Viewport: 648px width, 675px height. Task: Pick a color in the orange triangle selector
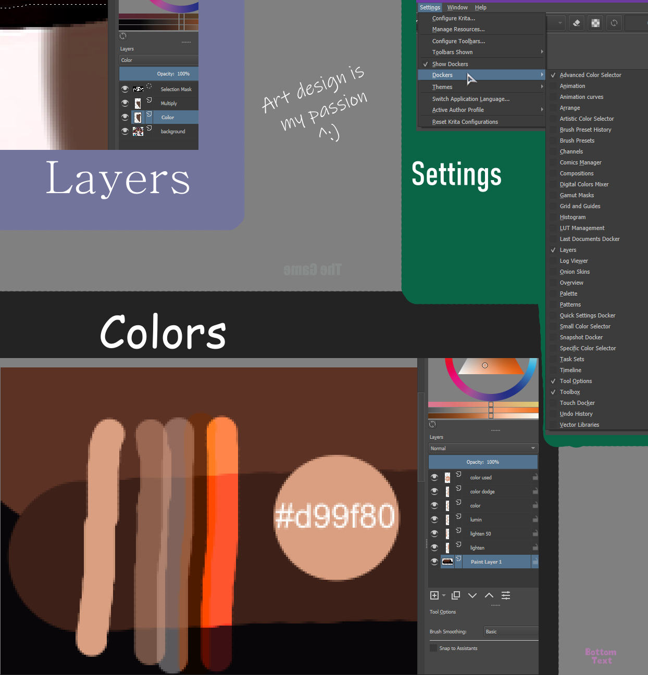coord(491,366)
